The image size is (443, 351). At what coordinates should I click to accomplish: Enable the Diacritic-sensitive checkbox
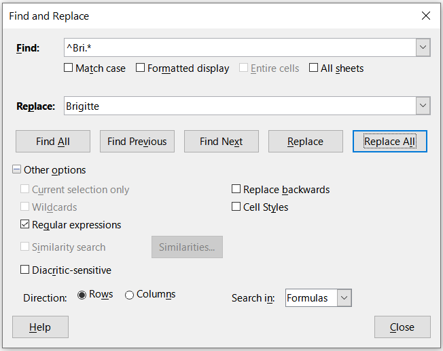tap(24, 270)
